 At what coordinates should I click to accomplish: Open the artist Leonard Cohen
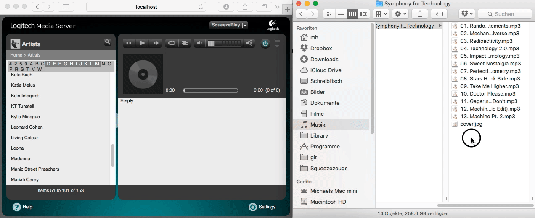point(27,127)
